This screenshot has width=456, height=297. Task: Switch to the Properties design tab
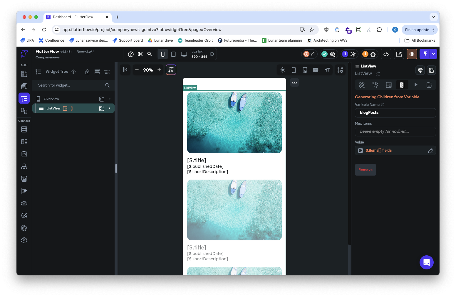[x=362, y=85]
